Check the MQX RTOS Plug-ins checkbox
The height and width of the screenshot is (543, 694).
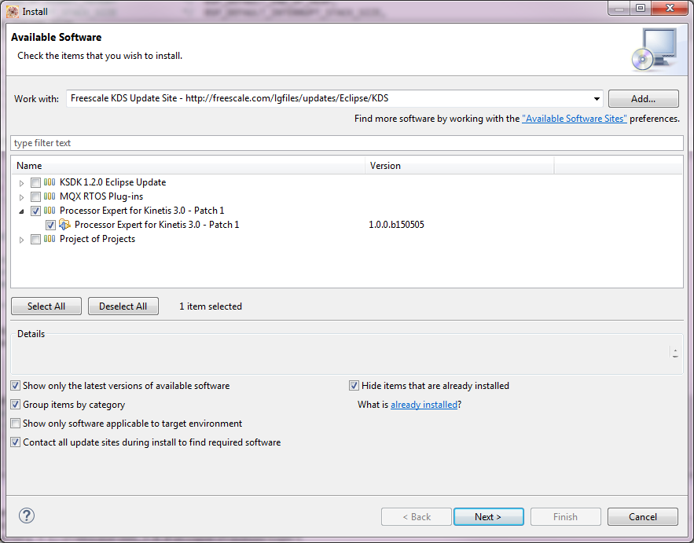coord(36,197)
